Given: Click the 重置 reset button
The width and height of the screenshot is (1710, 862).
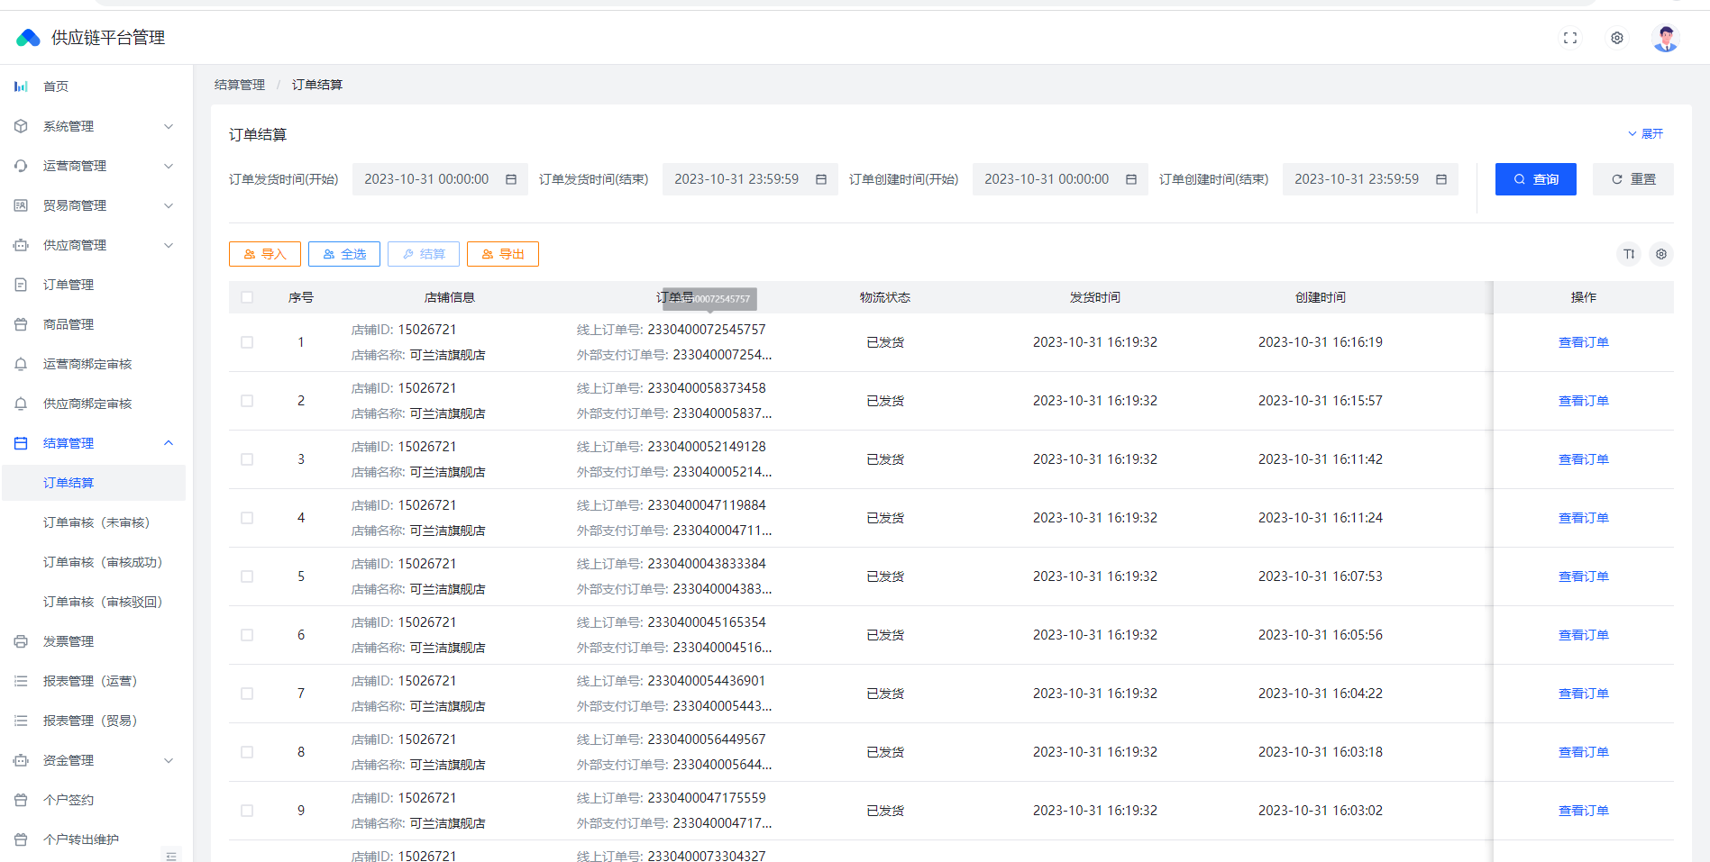Looking at the screenshot, I should coord(1633,179).
